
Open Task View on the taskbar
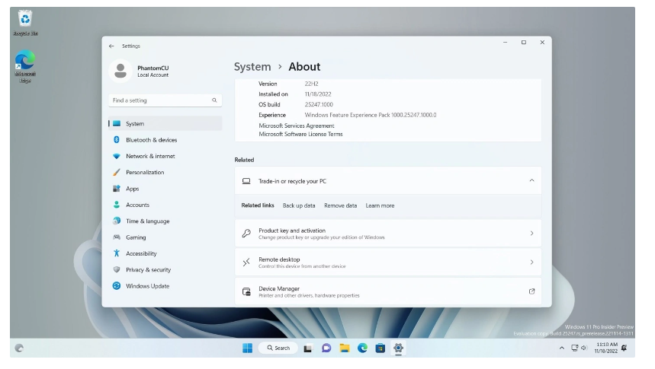click(x=308, y=348)
